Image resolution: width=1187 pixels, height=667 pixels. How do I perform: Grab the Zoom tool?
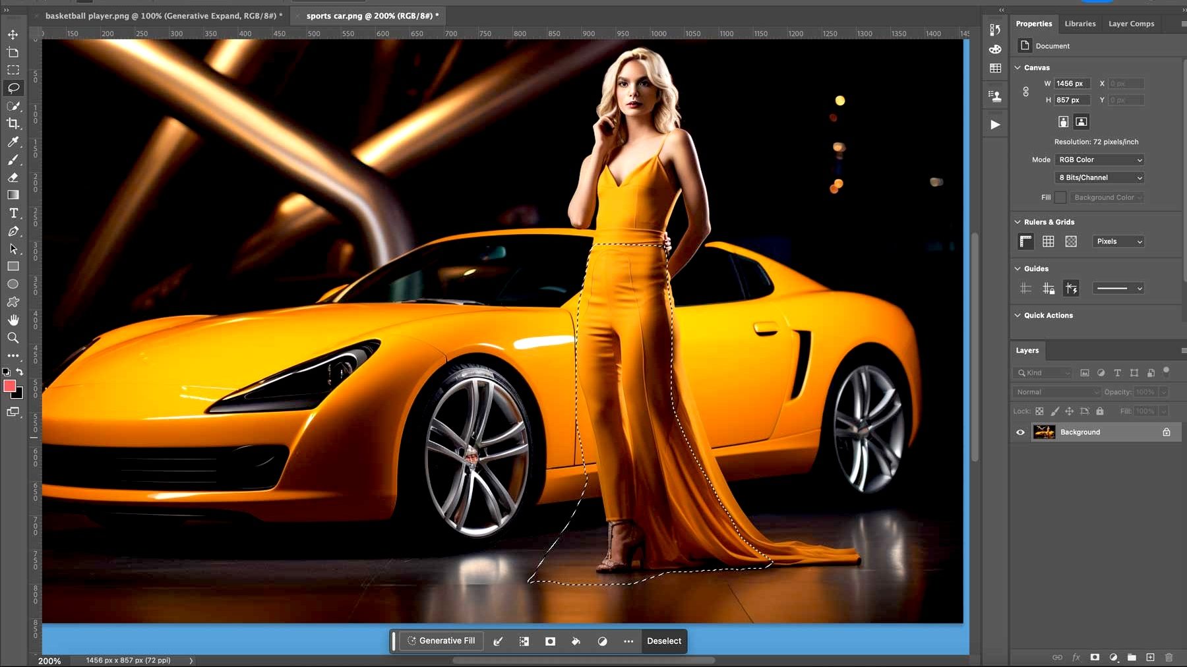point(13,337)
